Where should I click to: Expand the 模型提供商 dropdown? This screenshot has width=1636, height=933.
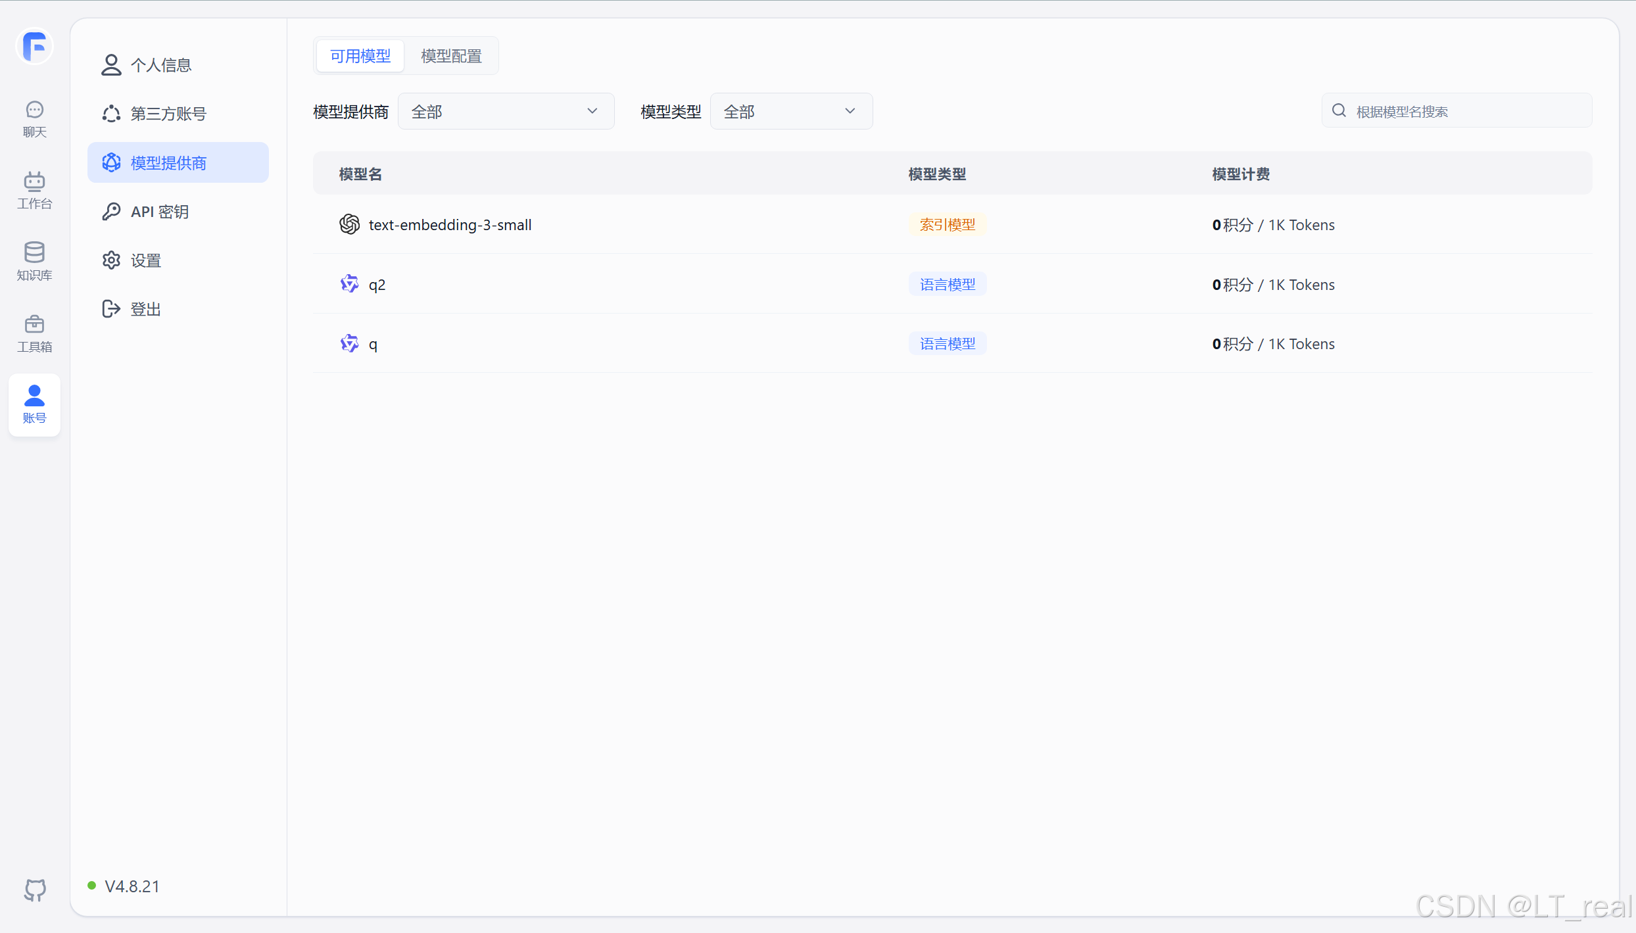[506, 112]
